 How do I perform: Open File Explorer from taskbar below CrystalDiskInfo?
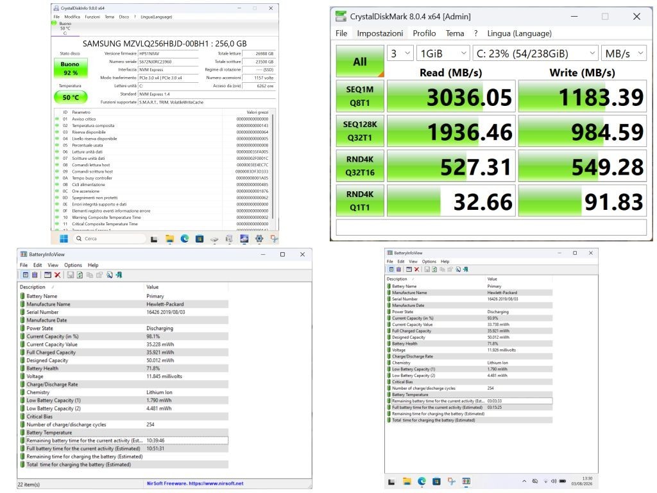point(169,239)
